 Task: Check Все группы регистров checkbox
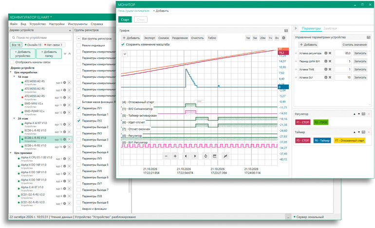click(78, 38)
